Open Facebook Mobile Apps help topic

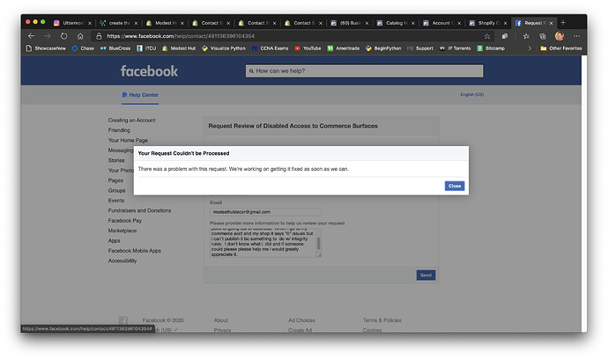click(x=135, y=251)
